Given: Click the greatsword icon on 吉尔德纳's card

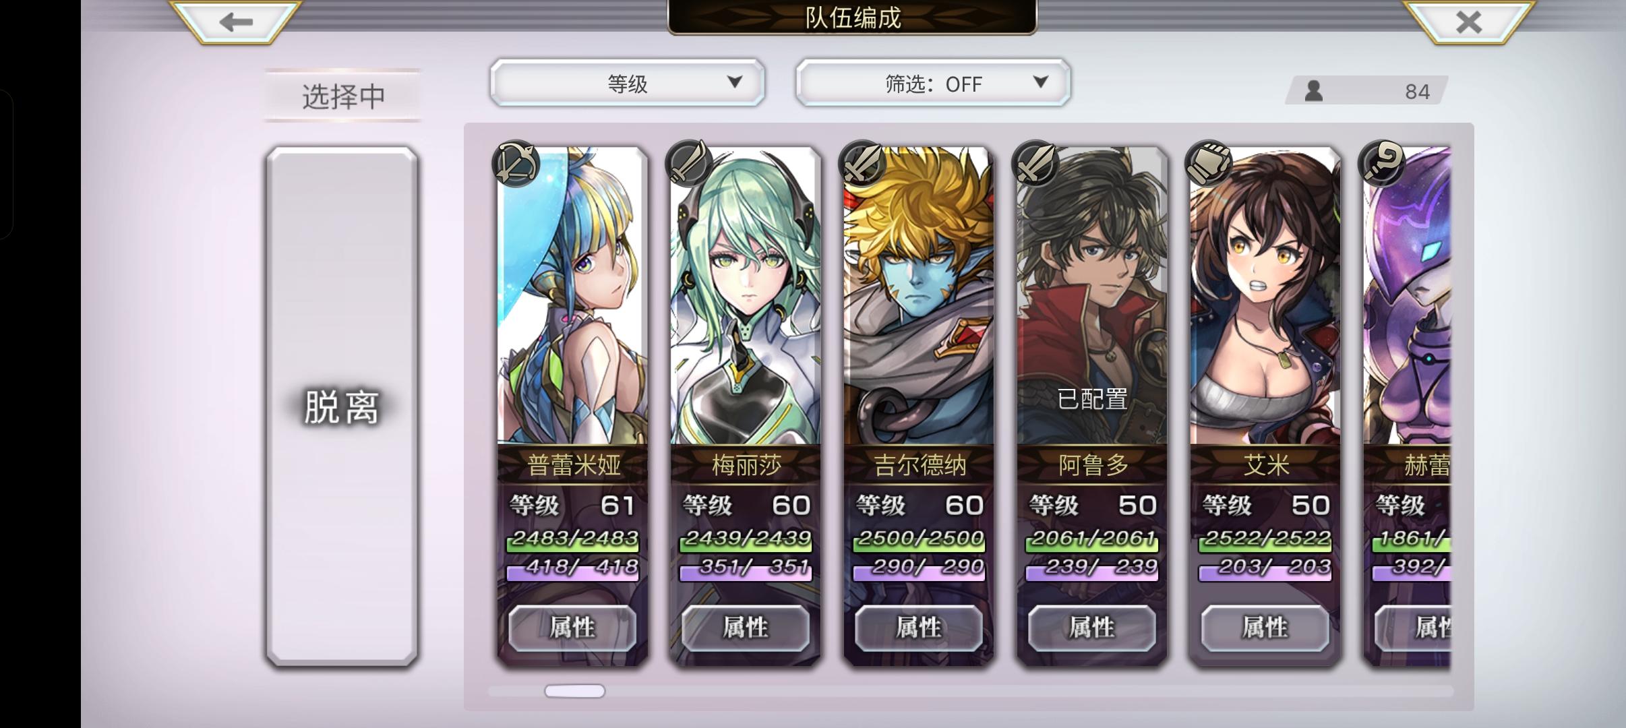Looking at the screenshot, I should coord(862,163).
